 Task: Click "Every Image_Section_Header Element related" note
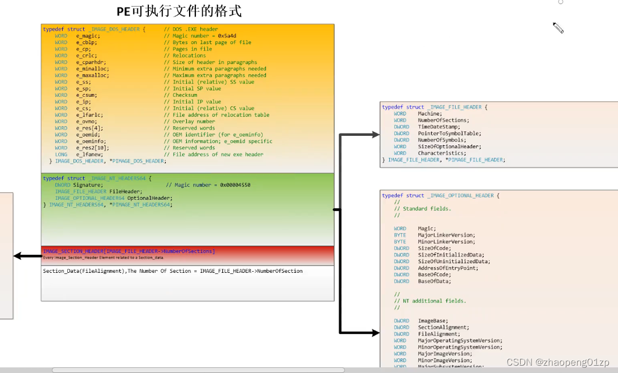click(104, 258)
